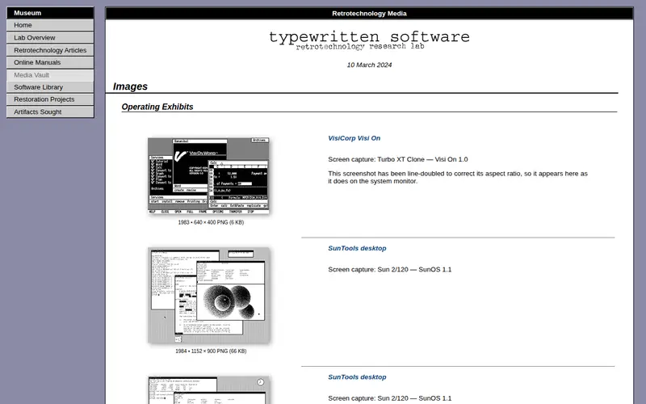Click caption 1983 • 640 × 400 PNG (6 KB)

211,222
